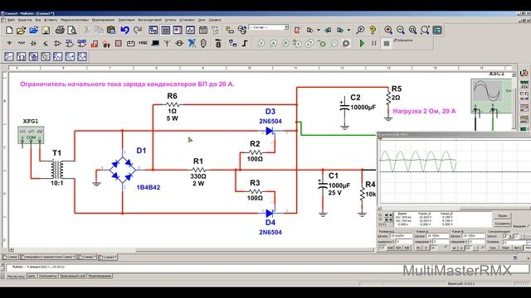This screenshot has height=298, width=531.
Task: Click Channel B Шкала scale field
Action: [x=474, y=235]
